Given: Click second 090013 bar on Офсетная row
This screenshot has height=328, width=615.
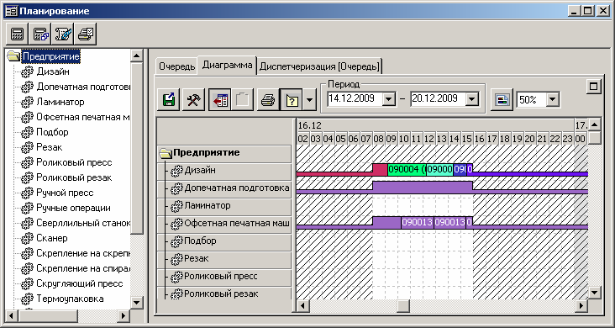Looking at the screenshot, I should (x=449, y=222).
